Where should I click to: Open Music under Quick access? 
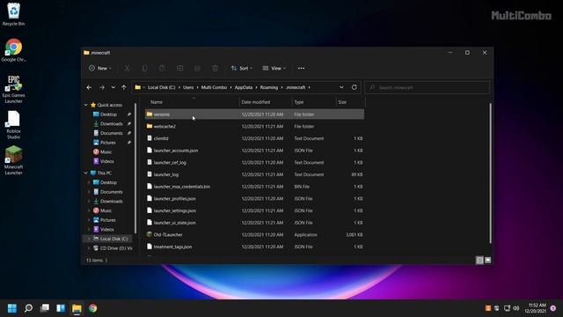point(106,151)
